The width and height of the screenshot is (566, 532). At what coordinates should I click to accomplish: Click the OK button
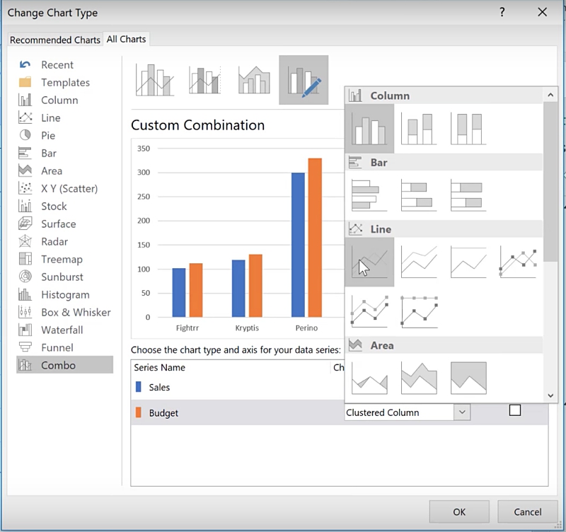click(459, 511)
